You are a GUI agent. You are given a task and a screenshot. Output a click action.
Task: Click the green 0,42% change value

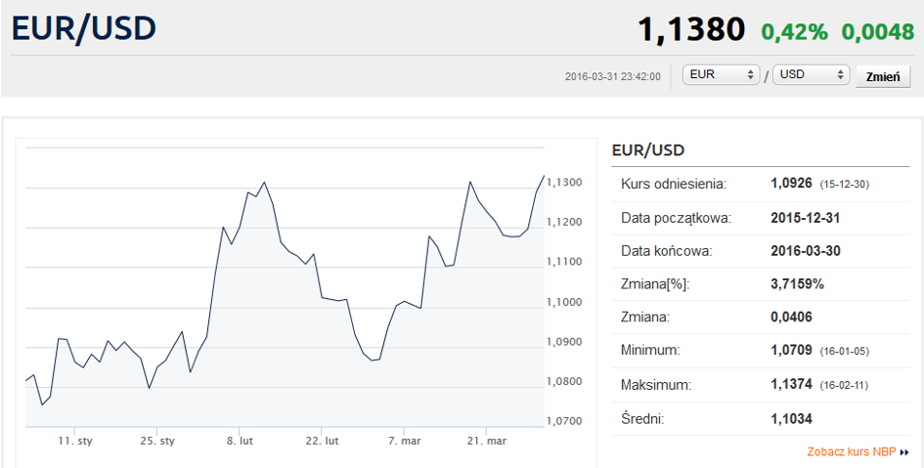pos(794,31)
